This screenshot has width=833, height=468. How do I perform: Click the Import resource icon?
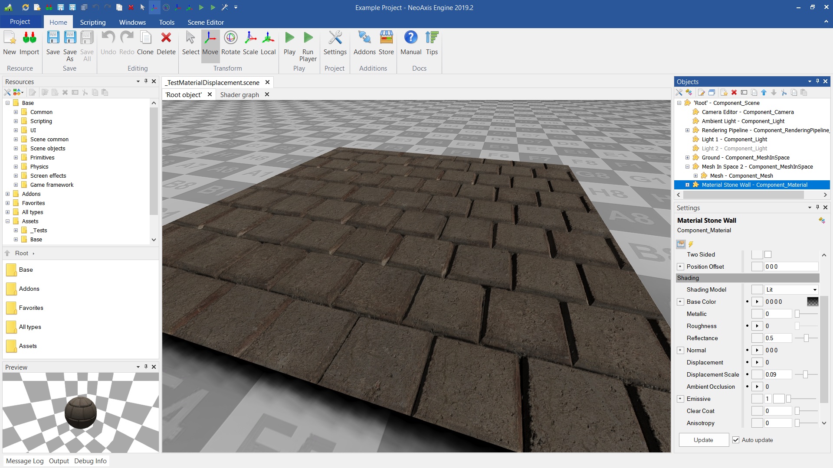pyautogui.click(x=29, y=38)
